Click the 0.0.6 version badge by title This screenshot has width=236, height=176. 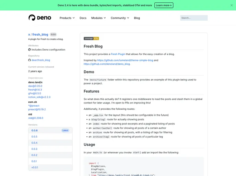[x=53, y=34]
